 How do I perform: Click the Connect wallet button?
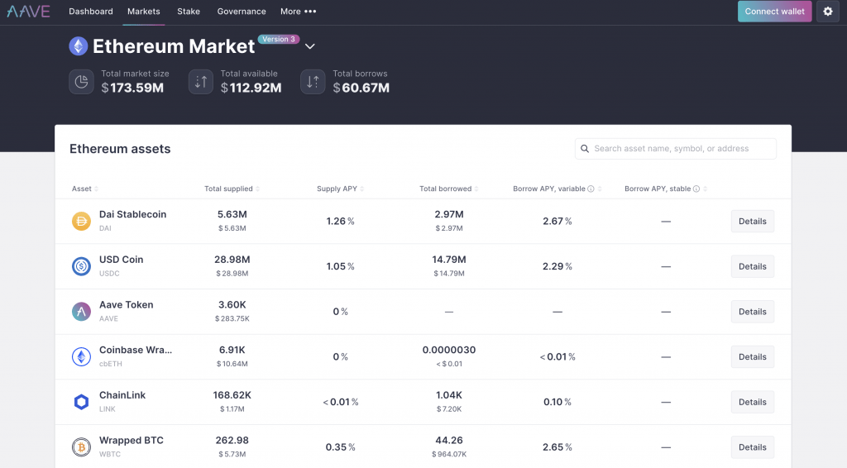[x=774, y=12]
